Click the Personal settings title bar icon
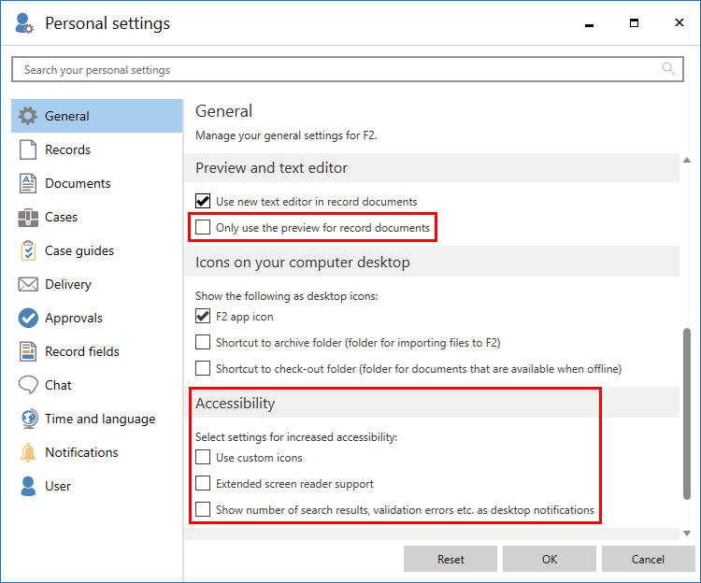 pos(23,23)
